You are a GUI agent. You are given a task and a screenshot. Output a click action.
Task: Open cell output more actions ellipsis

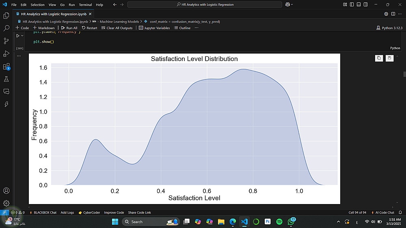(19, 56)
